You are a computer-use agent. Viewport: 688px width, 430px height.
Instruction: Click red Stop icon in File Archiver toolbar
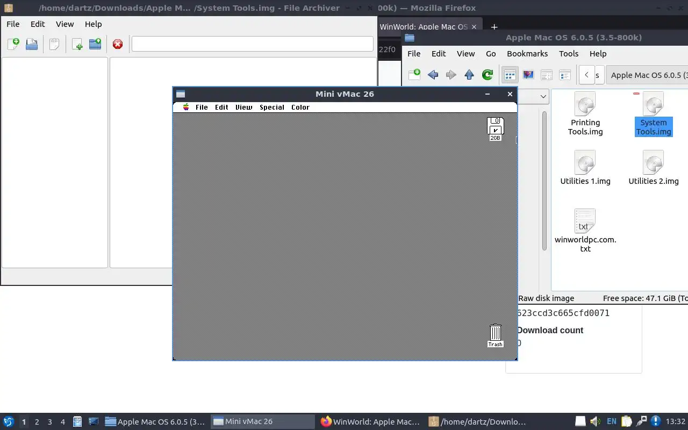[118, 44]
